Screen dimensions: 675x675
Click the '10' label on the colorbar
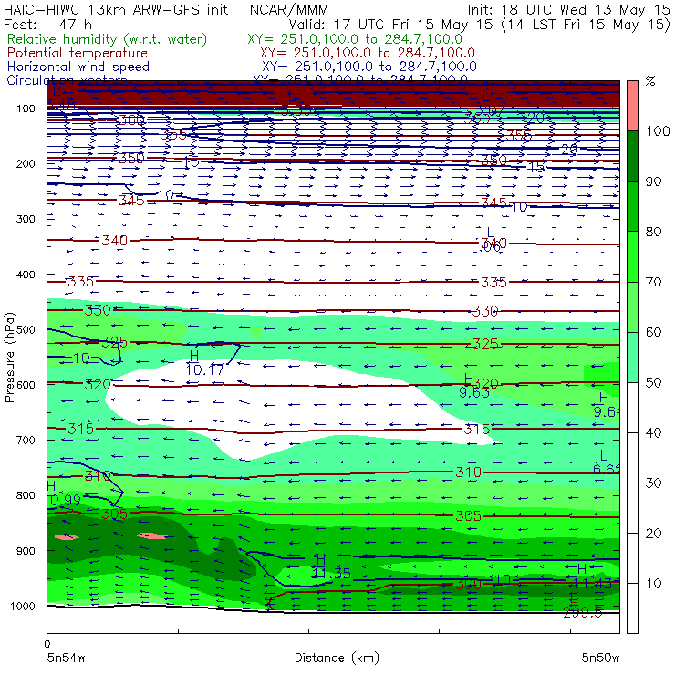[653, 584]
